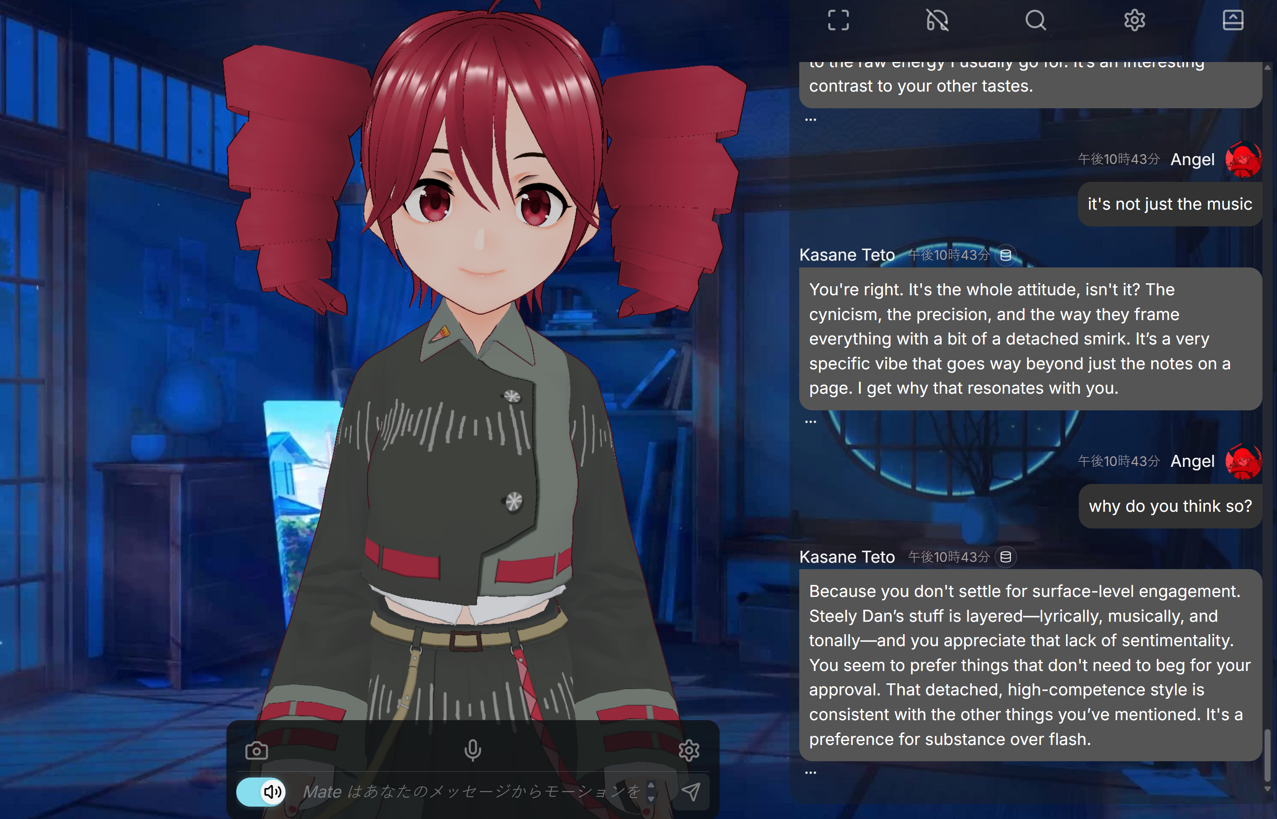Open memory icon beside the 'You're right' message
1277x819 pixels.
coord(1006,255)
